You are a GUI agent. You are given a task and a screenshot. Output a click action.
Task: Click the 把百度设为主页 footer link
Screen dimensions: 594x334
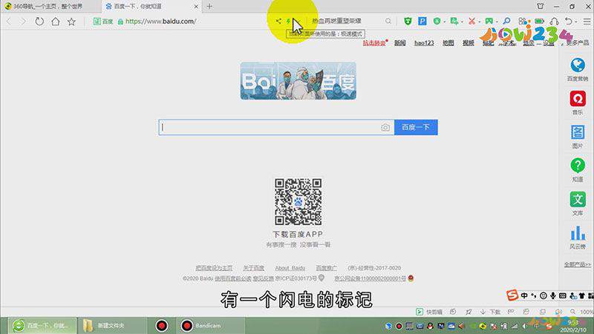214,268
